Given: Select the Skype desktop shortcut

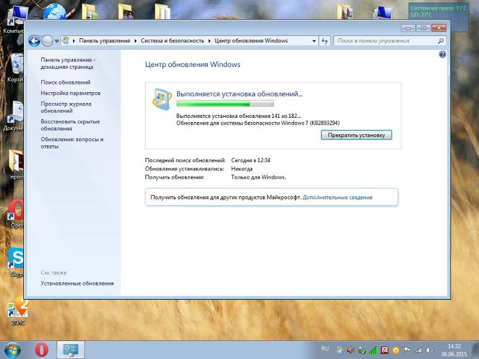Looking at the screenshot, I should point(16,262).
